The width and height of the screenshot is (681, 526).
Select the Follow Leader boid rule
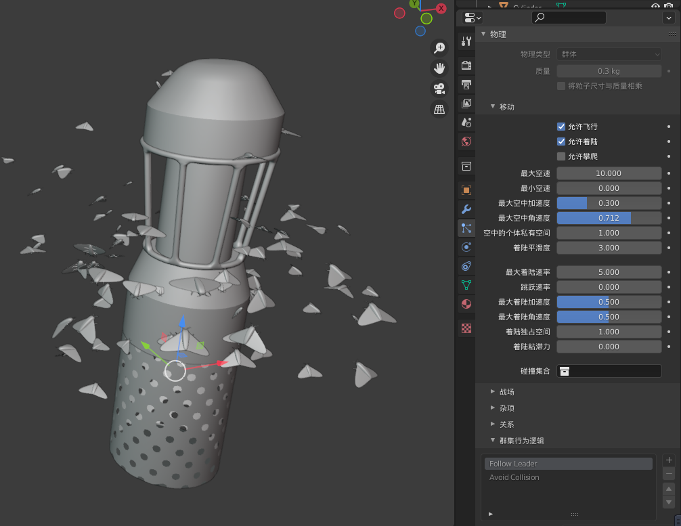tap(567, 463)
